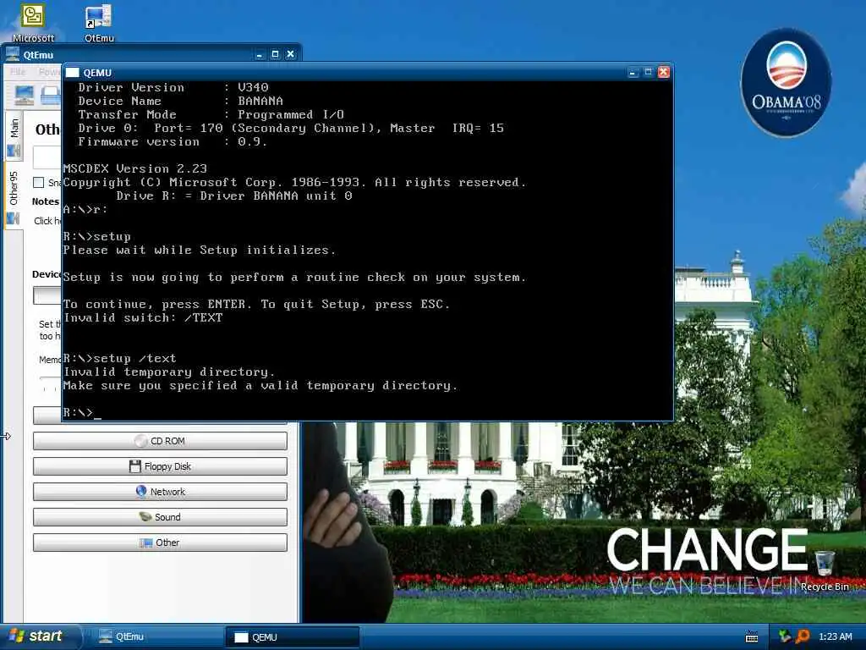Click the clock showing 1:23 AM
Image resolution: width=866 pixels, height=650 pixels.
click(835, 636)
